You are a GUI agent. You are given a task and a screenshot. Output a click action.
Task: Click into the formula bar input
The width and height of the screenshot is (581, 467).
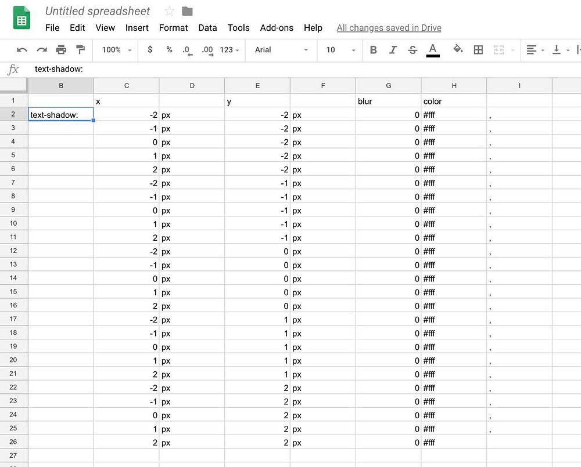tap(304, 69)
